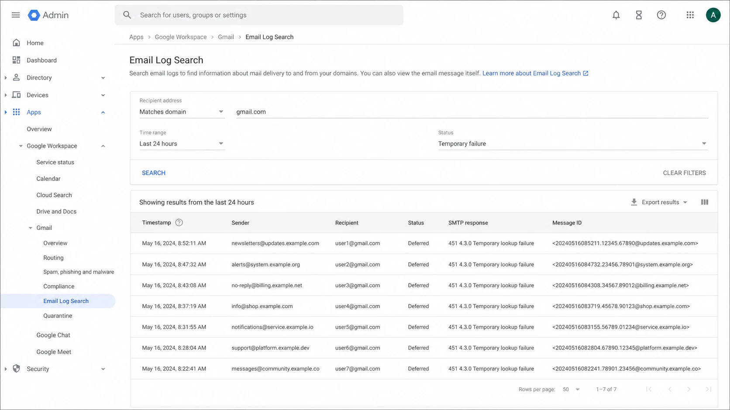Click the external link icon after Learn more

(x=585, y=73)
